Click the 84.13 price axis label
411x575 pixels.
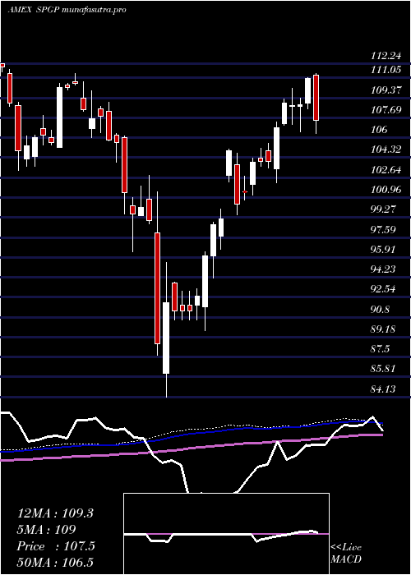coord(384,389)
